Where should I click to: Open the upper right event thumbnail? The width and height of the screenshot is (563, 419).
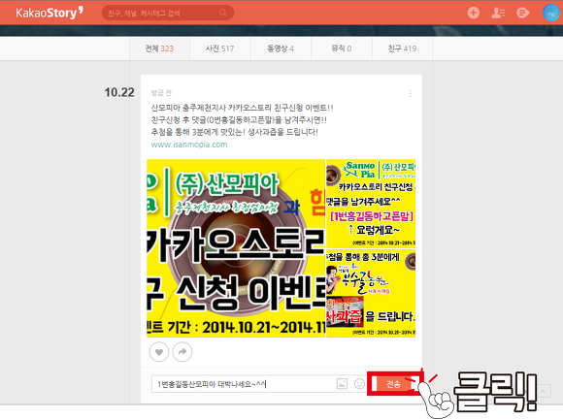point(371,204)
